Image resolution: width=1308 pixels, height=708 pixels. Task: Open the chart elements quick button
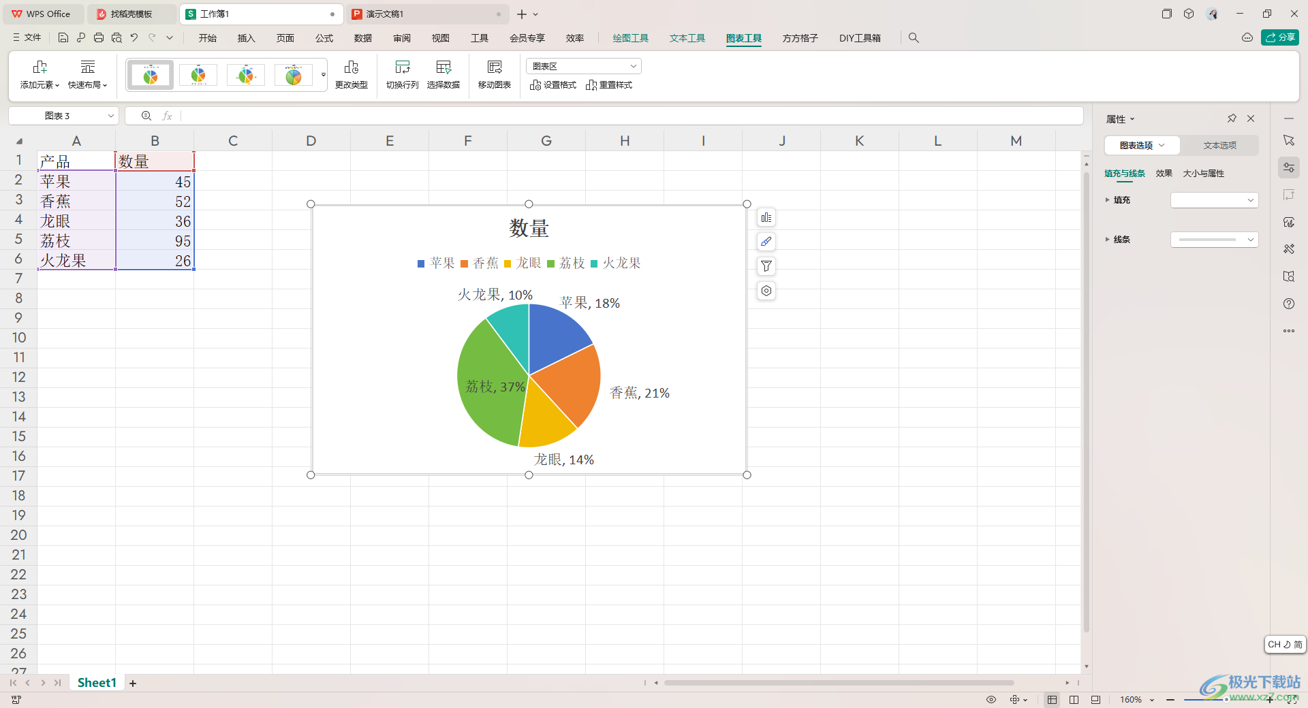coord(766,218)
